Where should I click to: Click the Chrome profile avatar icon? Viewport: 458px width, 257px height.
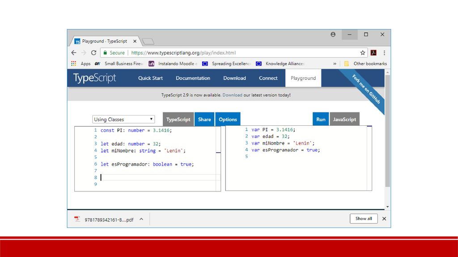(x=333, y=34)
